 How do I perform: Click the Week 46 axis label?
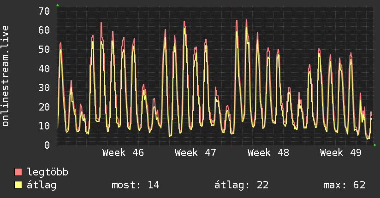(x=123, y=153)
